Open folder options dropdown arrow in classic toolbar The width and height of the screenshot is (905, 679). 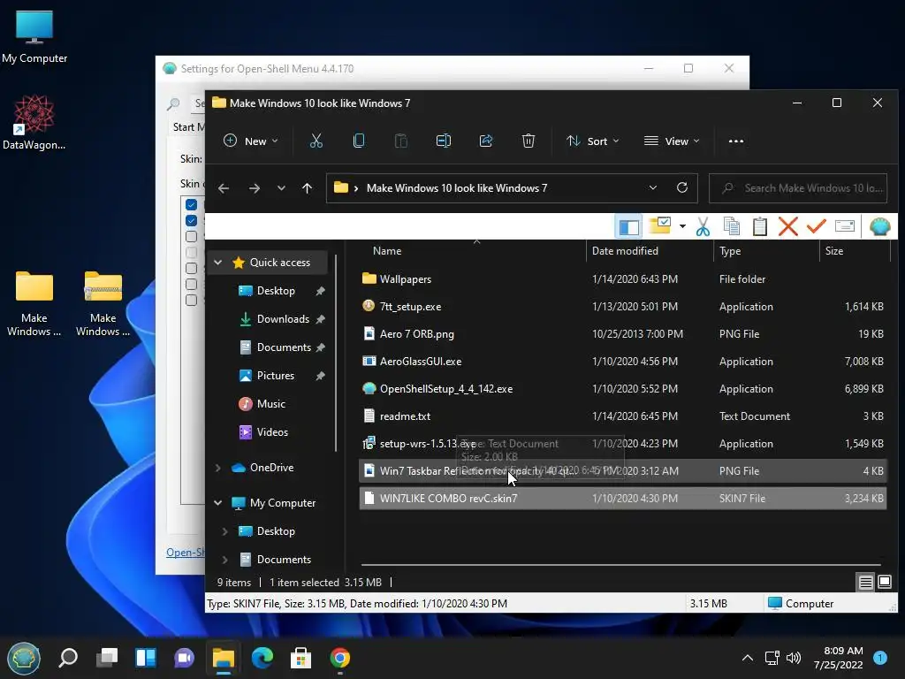click(682, 226)
